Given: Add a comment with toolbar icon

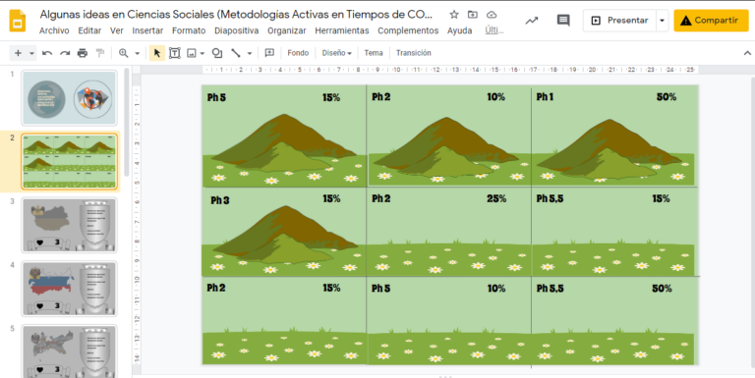Looking at the screenshot, I should point(269,53).
